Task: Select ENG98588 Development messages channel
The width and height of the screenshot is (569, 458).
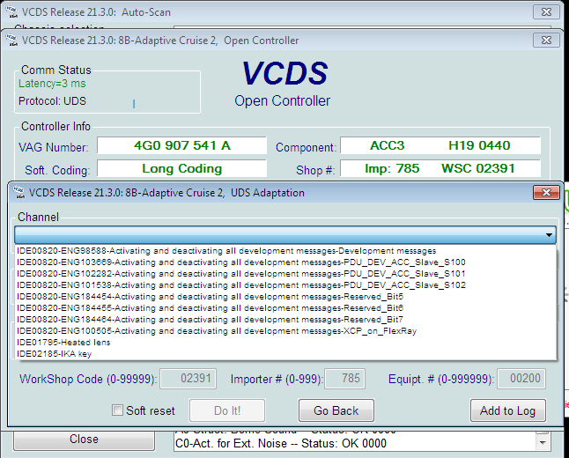Action: 286,251
